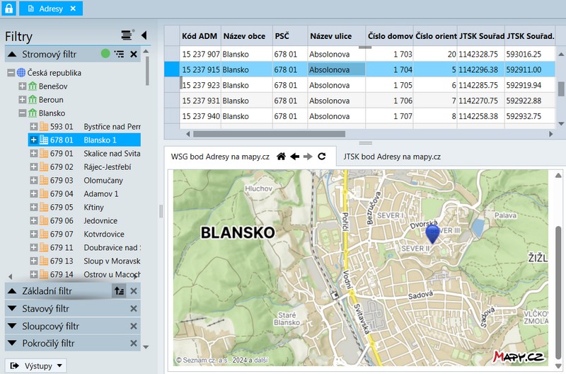Collapse the Filtry panel with the left arrow
Screen dimensions: 566x374
point(144,35)
